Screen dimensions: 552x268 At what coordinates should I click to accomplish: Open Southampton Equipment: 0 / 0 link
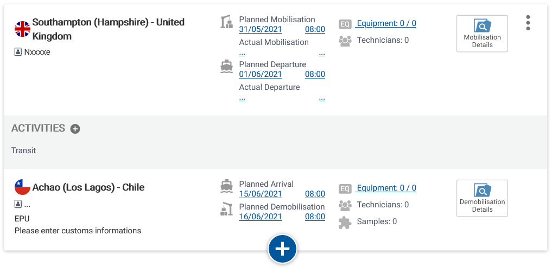(386, 23)
